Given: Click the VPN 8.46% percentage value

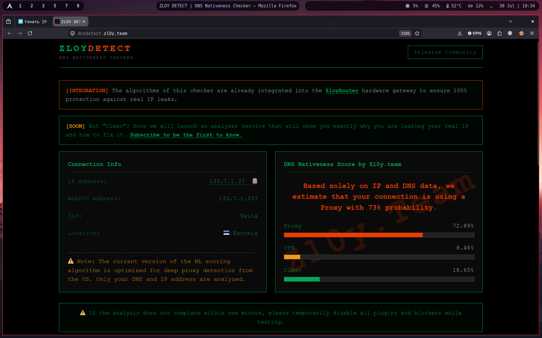Looking at the screenshot, I should point(465,248).
